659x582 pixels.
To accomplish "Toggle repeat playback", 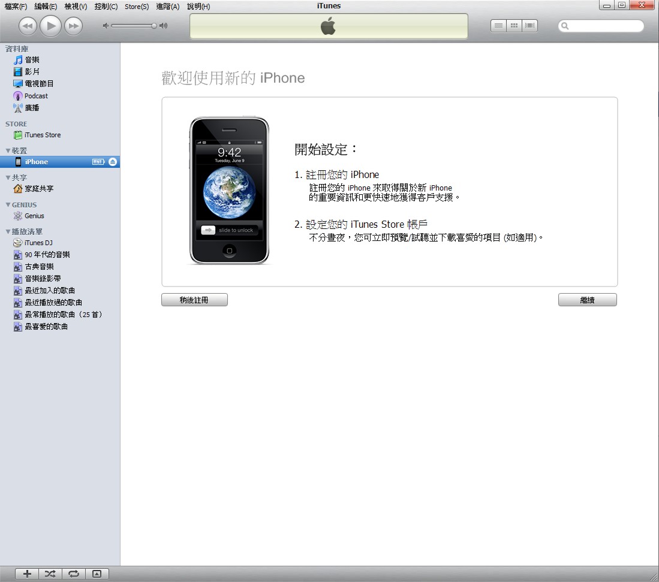I will click(x=74, y=574).
